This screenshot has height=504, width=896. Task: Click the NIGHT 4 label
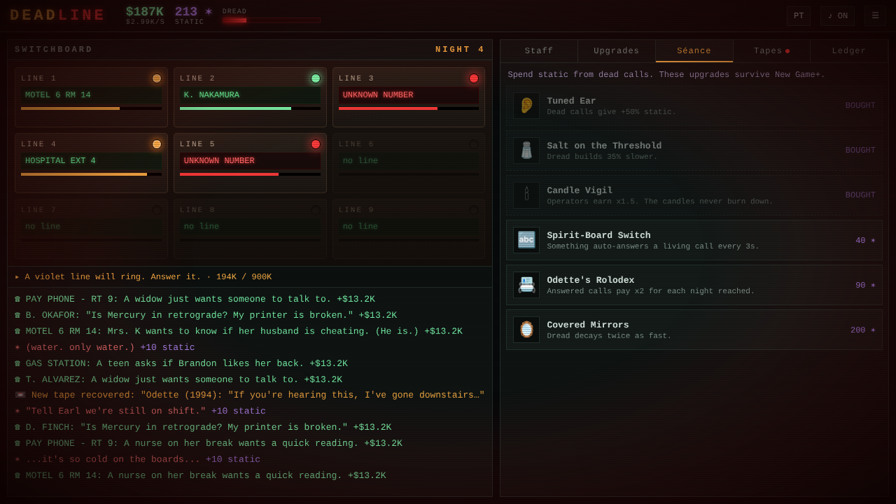click(x=460, y=50)
